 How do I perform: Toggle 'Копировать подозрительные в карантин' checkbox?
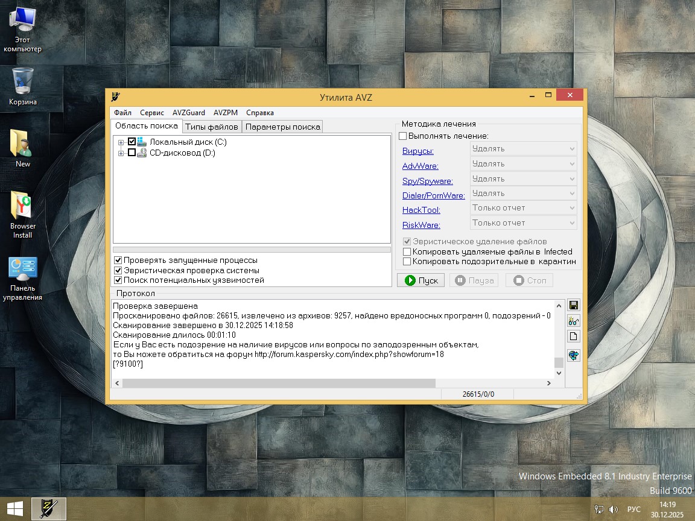(407, 262)
